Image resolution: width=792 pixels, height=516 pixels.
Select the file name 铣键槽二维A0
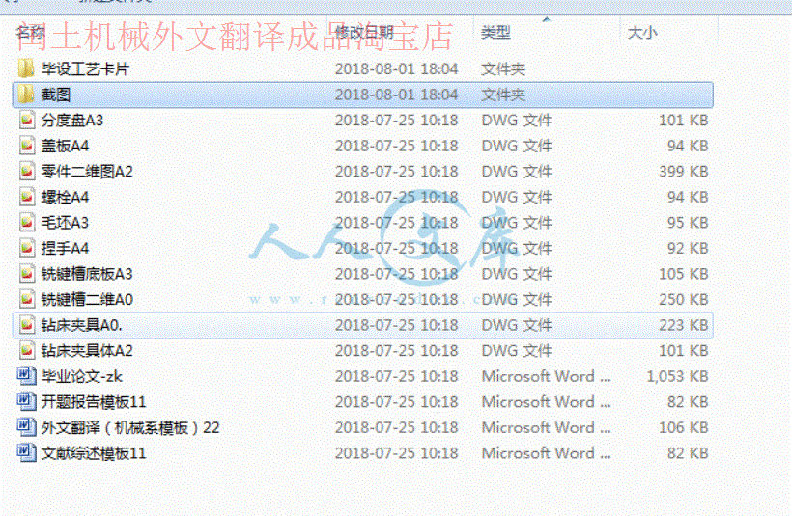point(87,300)
